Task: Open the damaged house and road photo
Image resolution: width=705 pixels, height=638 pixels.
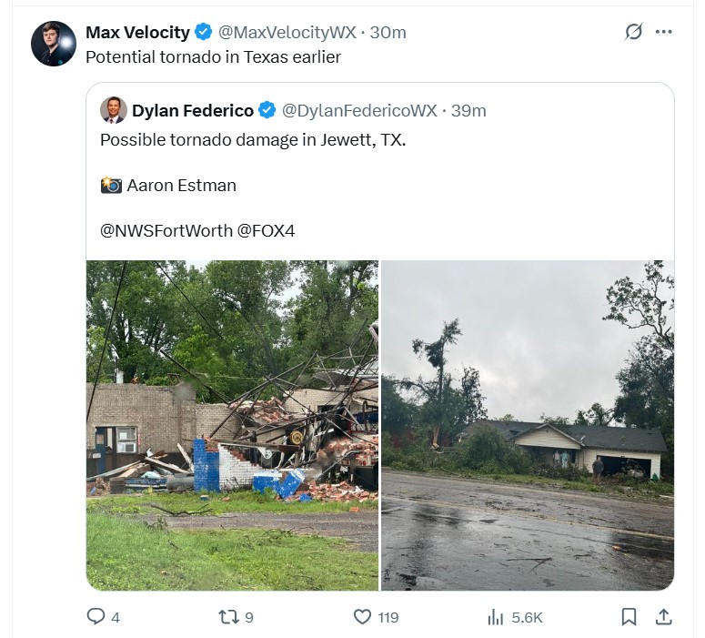Action: 528,425
